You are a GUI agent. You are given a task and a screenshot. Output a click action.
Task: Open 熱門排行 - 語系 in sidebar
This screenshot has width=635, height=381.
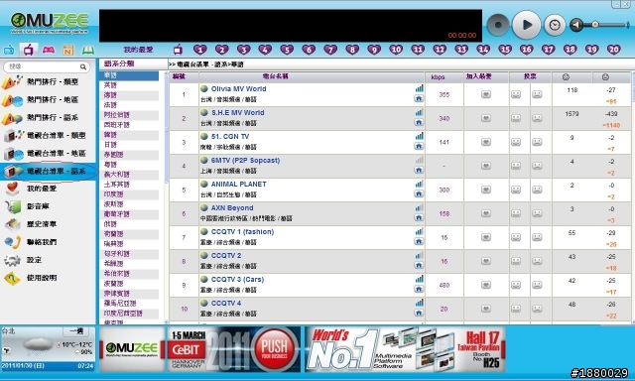(x=48, y=117)
